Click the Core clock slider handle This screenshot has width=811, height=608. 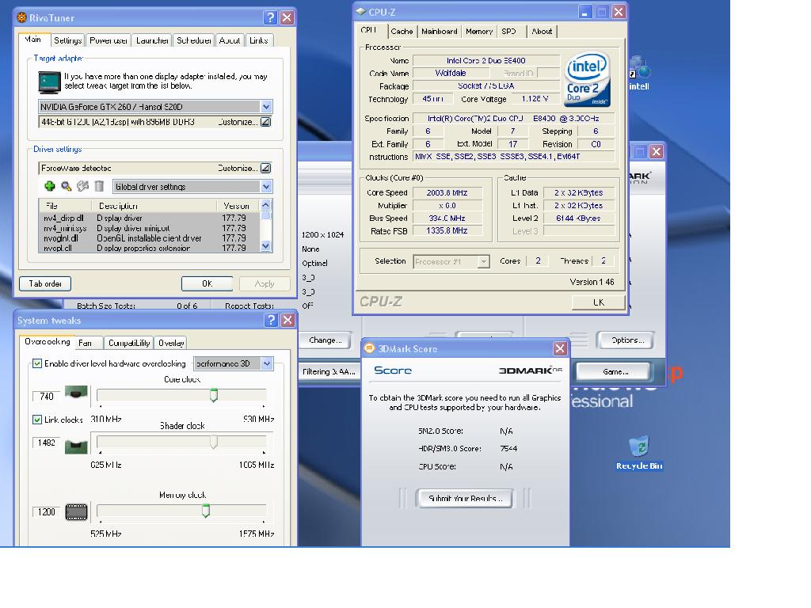213,395
